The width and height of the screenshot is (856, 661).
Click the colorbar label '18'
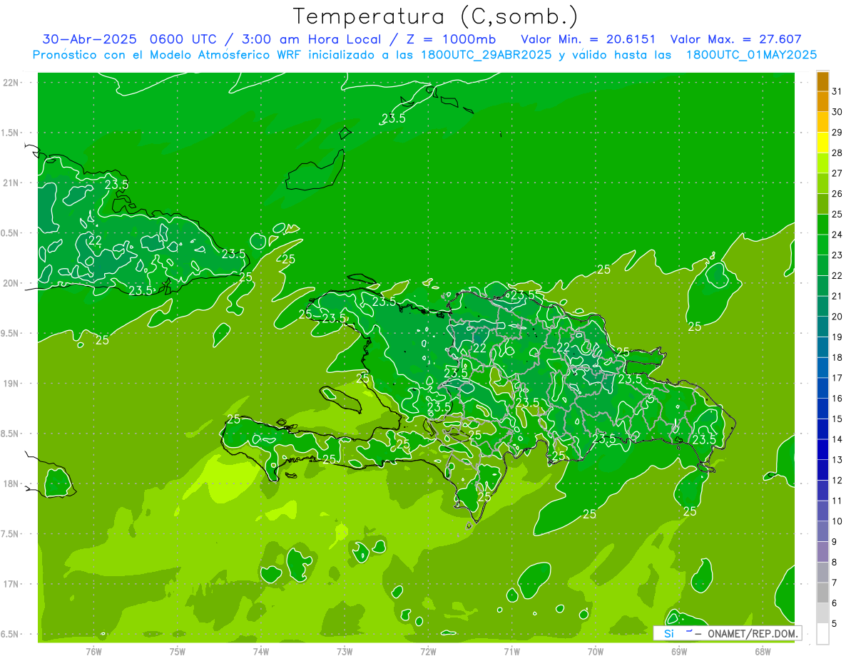837,357
